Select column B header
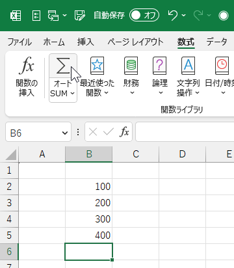 89,154
